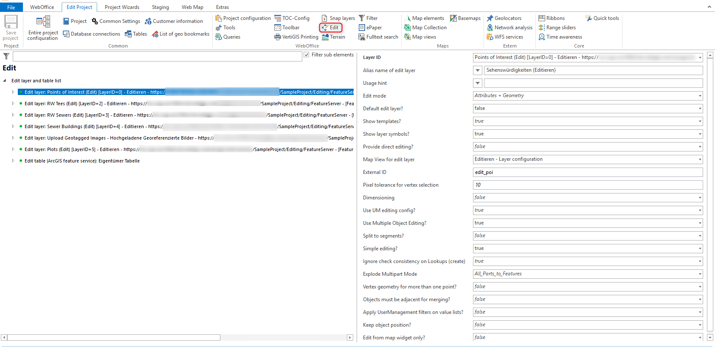Select Plots (Edit) layer row
This screenshot has width=715, height=350.
point(186,149)
